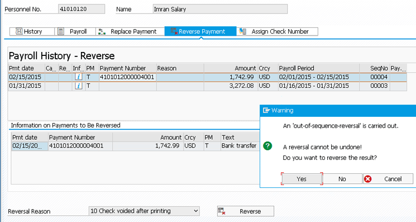
Task: Click the Personnel No. field
Action: click(82, 9)
